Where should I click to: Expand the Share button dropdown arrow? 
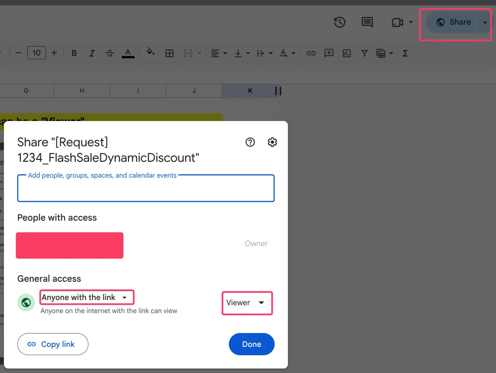coord(485,22)
